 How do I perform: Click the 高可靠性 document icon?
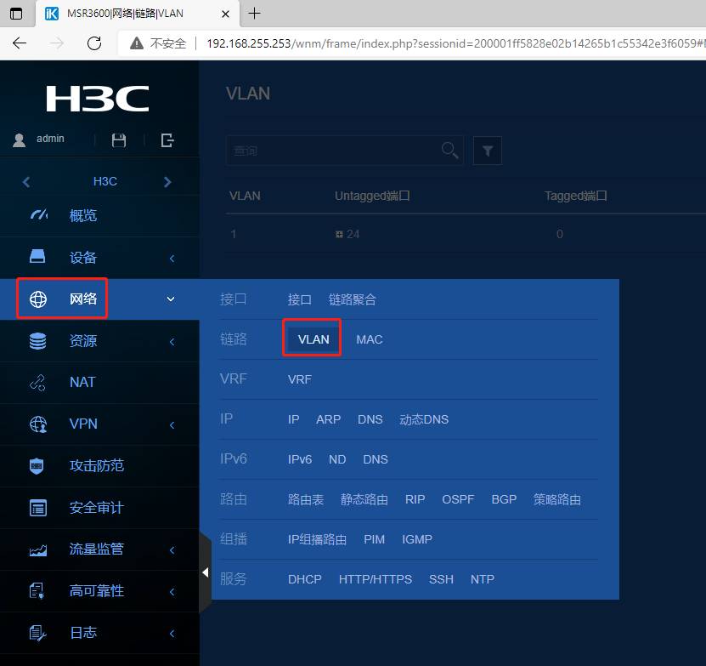coord(37,590)
